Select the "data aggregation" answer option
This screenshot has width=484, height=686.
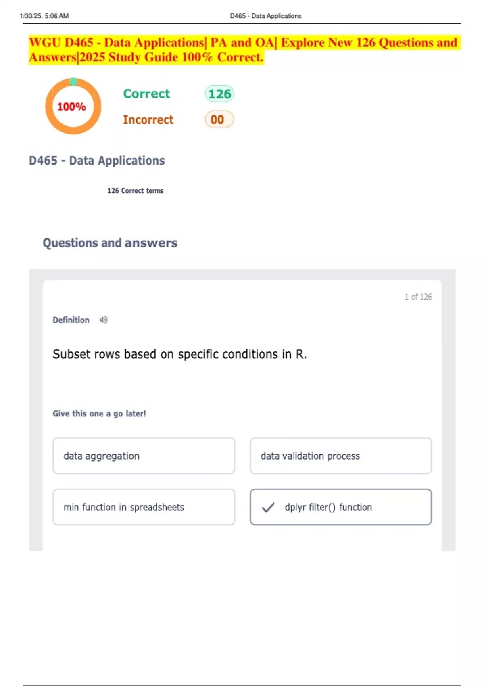(x=144, y=456)
